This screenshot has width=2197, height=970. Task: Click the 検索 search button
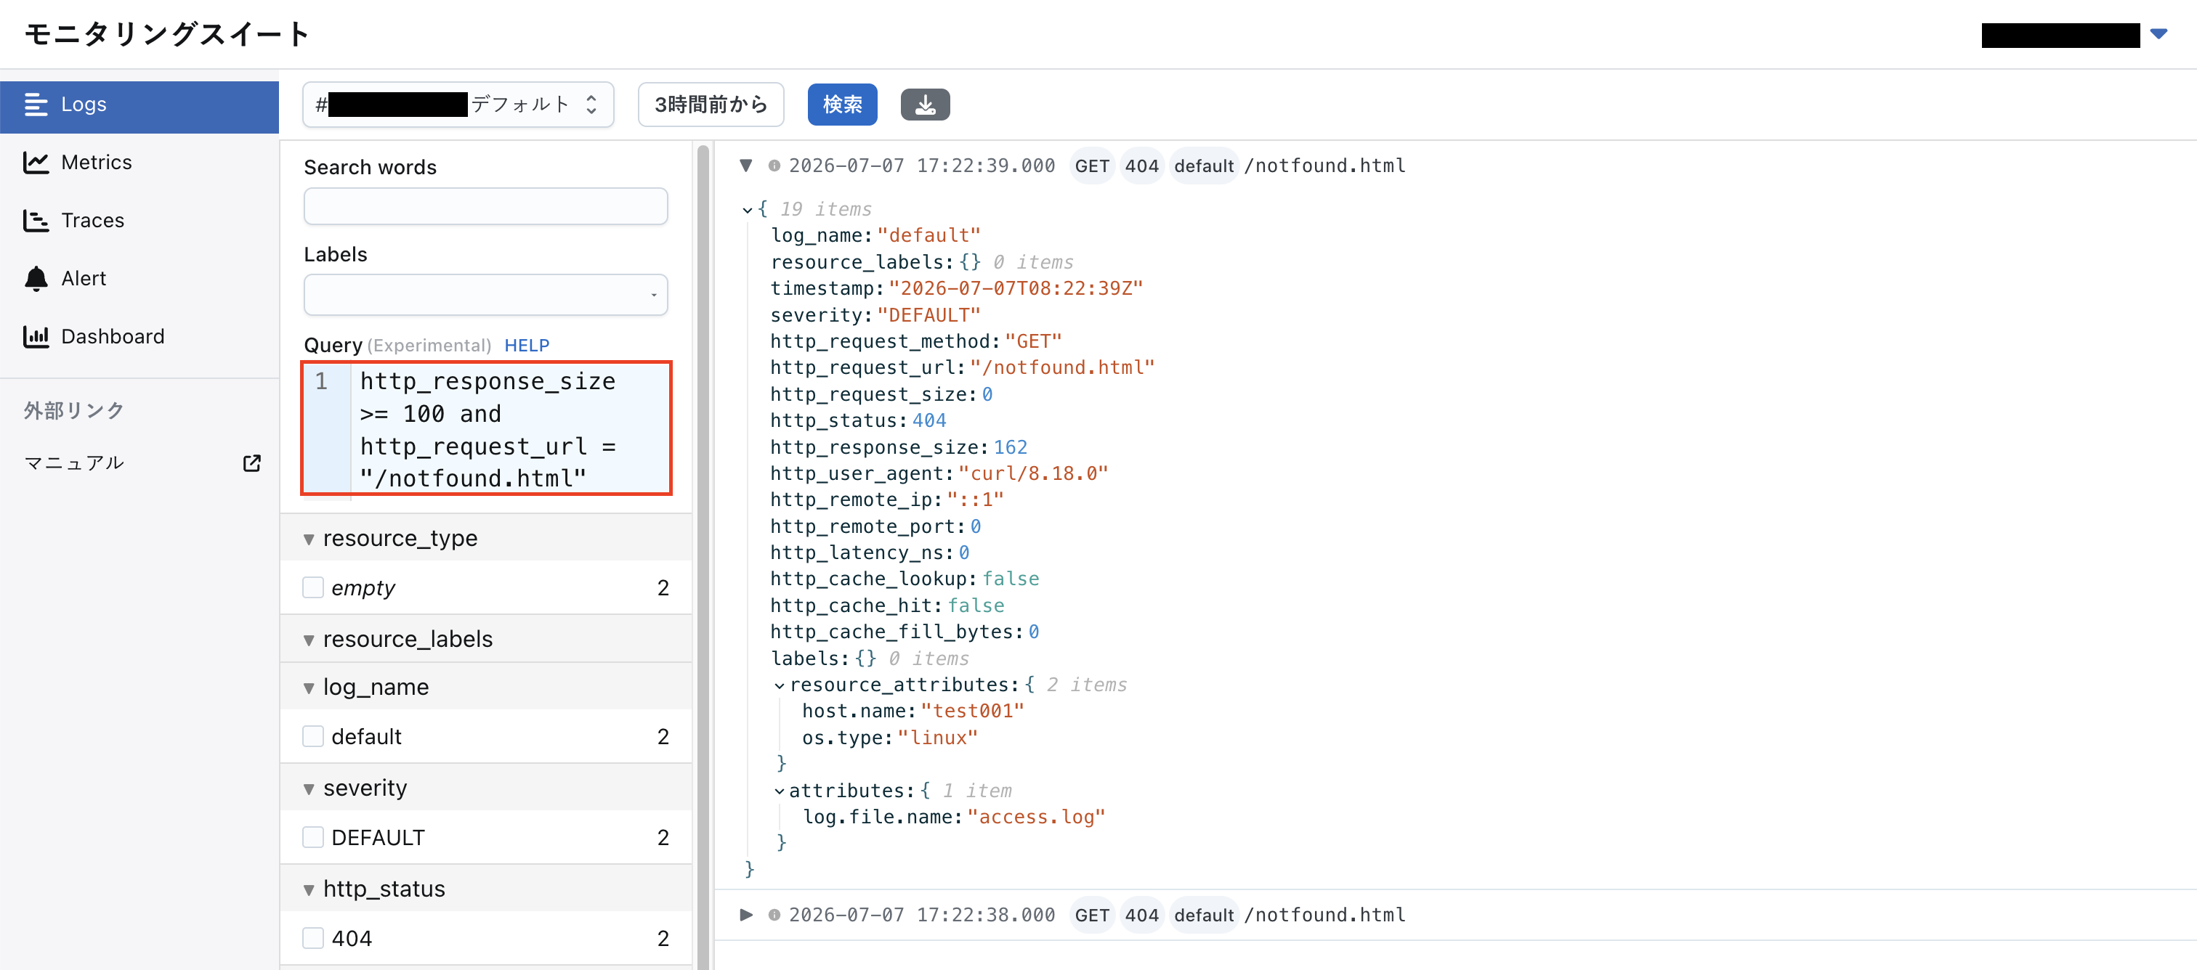coord(842,105)
